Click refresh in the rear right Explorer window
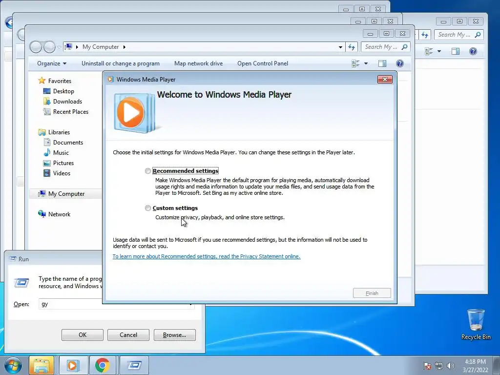This screenshot has width=500, height=375. (x=425, y=35)
